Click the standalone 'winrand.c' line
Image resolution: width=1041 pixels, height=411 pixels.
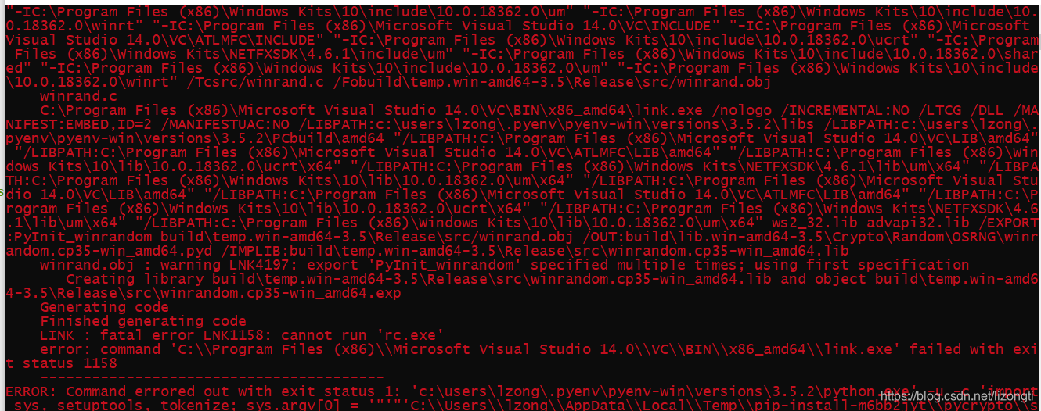78,96
